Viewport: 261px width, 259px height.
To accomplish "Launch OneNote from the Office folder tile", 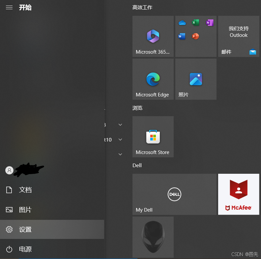I will [x=210, y=23].
